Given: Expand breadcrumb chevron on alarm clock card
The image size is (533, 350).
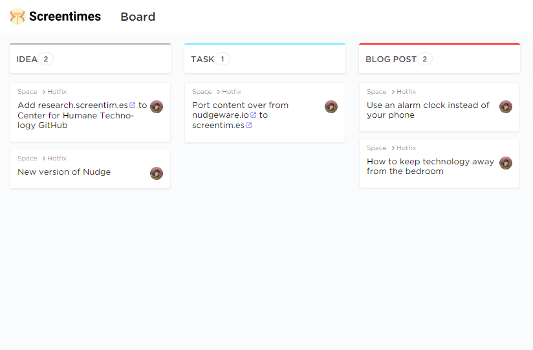Looking at the screenshot, I should pyautogui.click(x=393, y=92).
